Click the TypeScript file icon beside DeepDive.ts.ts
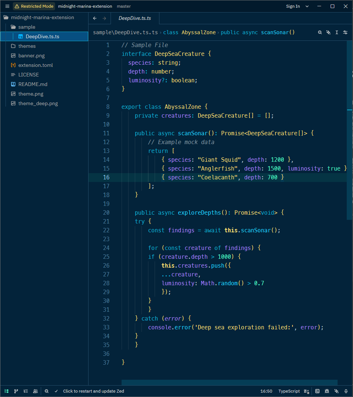Screen dimensions: 353x397 click(21, 37)
